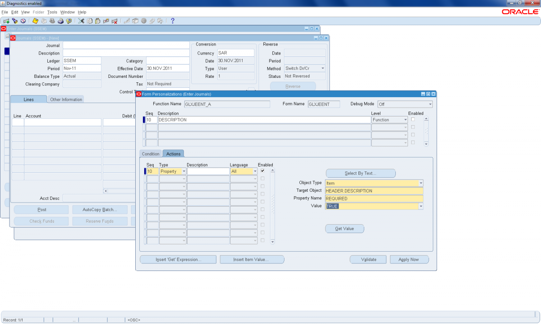Click the Show Navigator compass icon

click(x=23, y=21)
